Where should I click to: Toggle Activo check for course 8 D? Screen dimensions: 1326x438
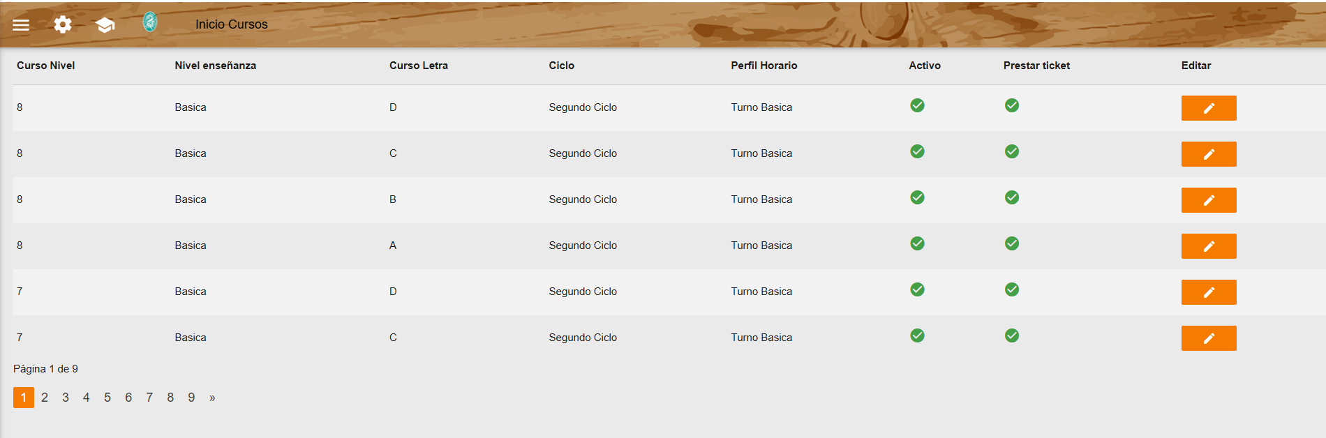point(918,105)
